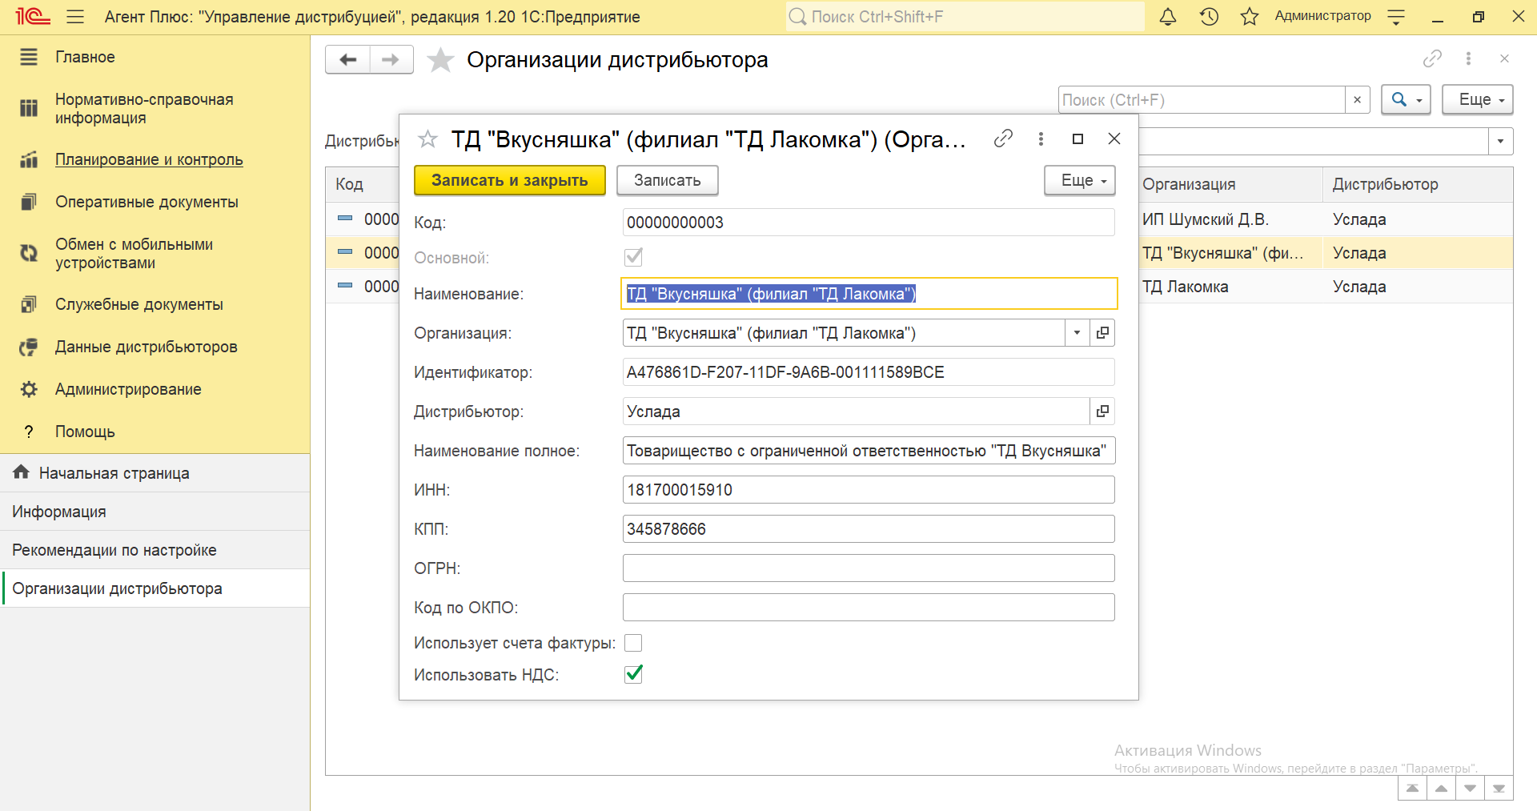Click the empty ОГРН field
1537x811 pixels.
[x=869, y=568]
